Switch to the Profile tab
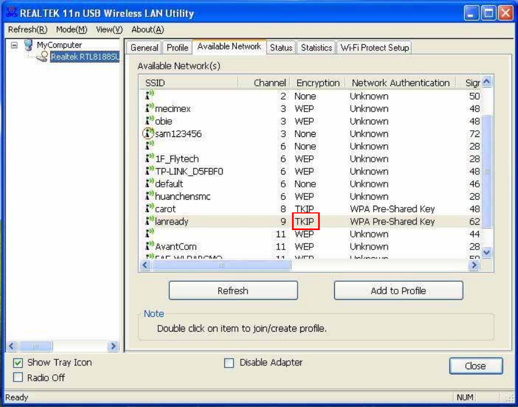The height and width of the screenshot is (407, 518). point(178,48)
